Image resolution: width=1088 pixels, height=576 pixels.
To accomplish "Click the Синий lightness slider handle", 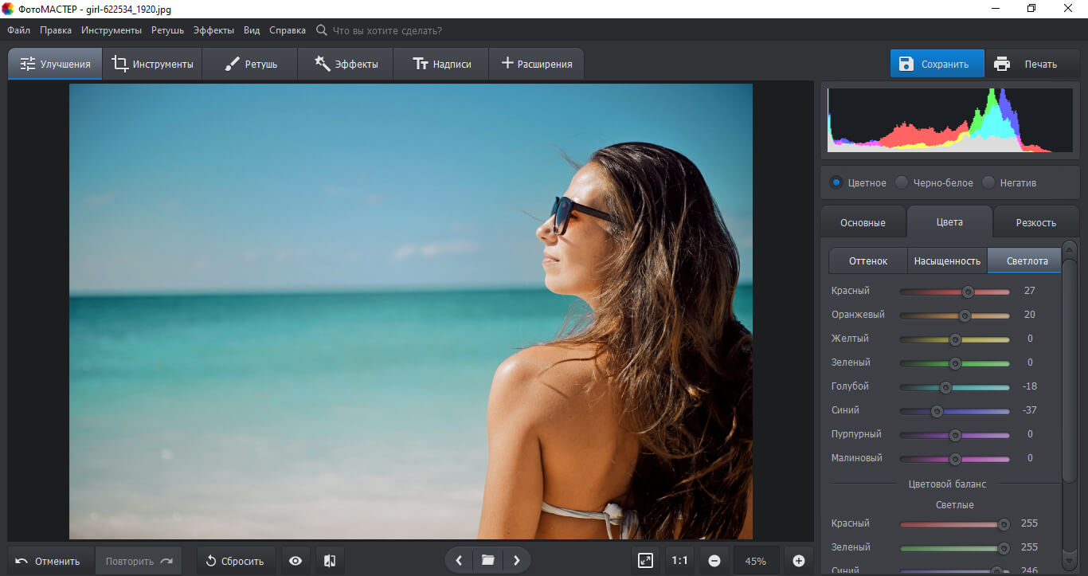I will pyautogui.click(x=937, y=411).
